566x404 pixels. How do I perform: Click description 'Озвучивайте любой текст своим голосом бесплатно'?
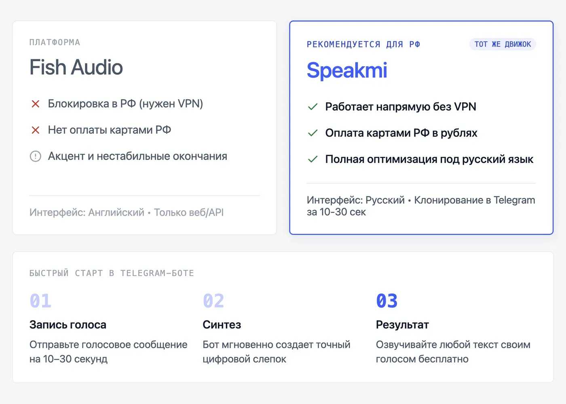coord(453,352)
